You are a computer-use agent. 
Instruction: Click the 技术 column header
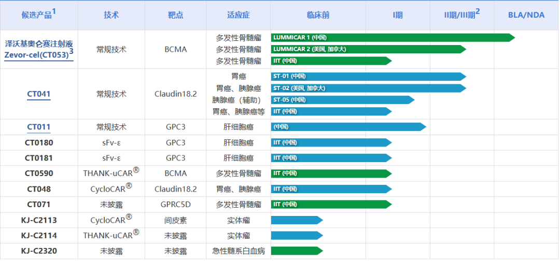pos(111,15)
